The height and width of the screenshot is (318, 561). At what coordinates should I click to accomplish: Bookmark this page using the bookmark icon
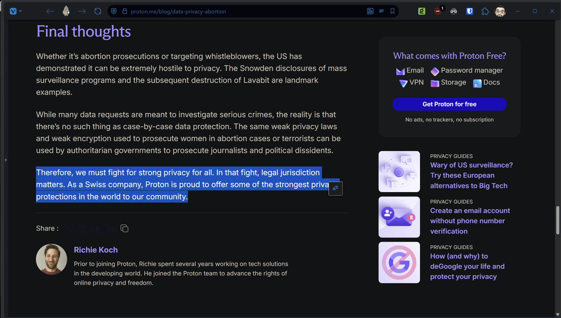coord(393,11)
